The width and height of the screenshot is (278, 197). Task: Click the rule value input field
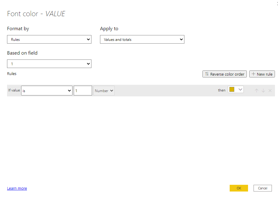[83, 91]
